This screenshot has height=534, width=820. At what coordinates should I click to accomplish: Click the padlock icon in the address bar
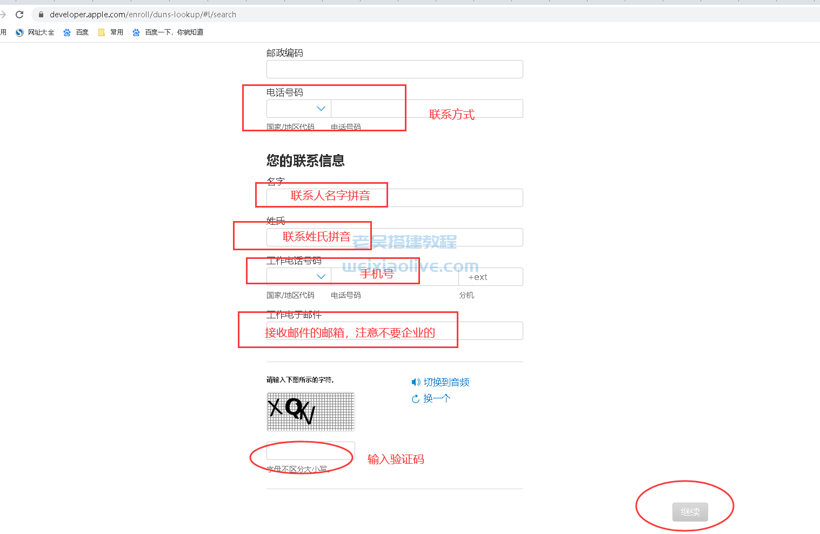pyautogui.click(x=40, y=14)
